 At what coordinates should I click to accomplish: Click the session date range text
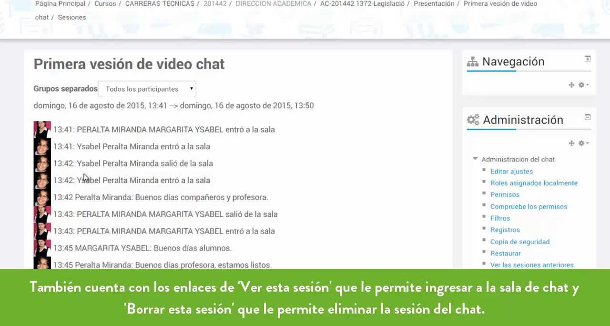173,105
